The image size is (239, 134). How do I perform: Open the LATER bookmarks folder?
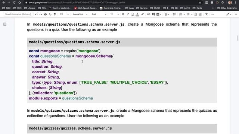tap(185, 8)
